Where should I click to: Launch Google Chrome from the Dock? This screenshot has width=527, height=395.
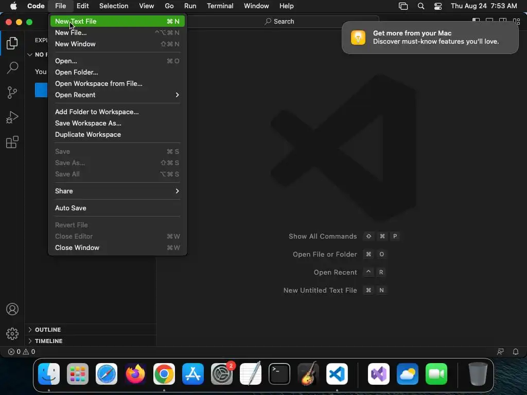[164, 374]
